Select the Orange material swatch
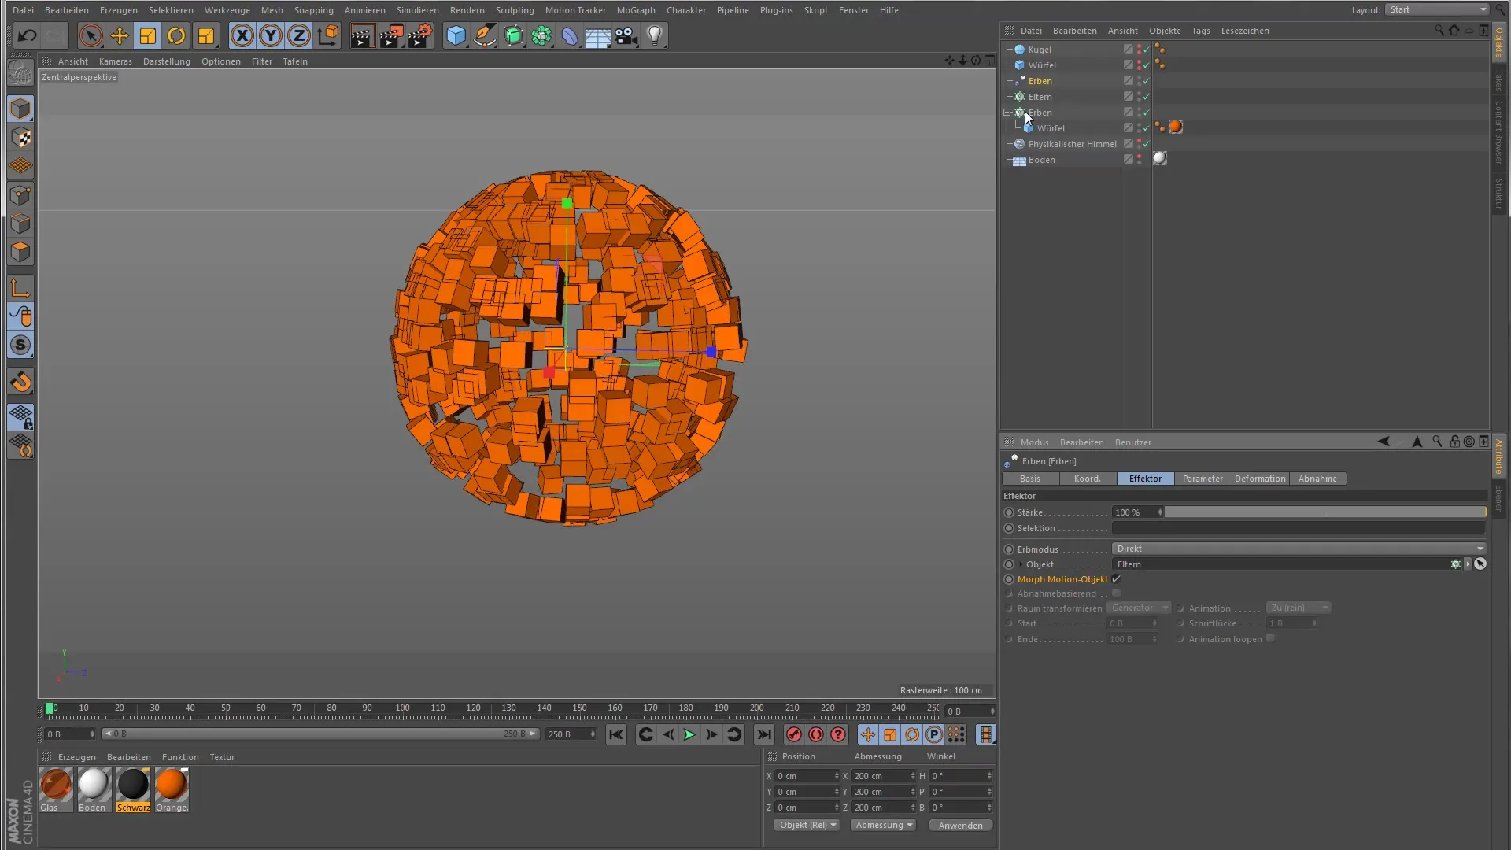Viewport: 1511px width, 850px height. coord(171,790)
